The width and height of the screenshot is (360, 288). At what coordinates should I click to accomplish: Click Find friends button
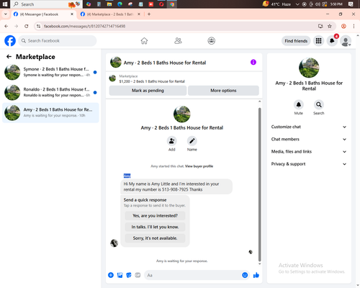point(296,41)
